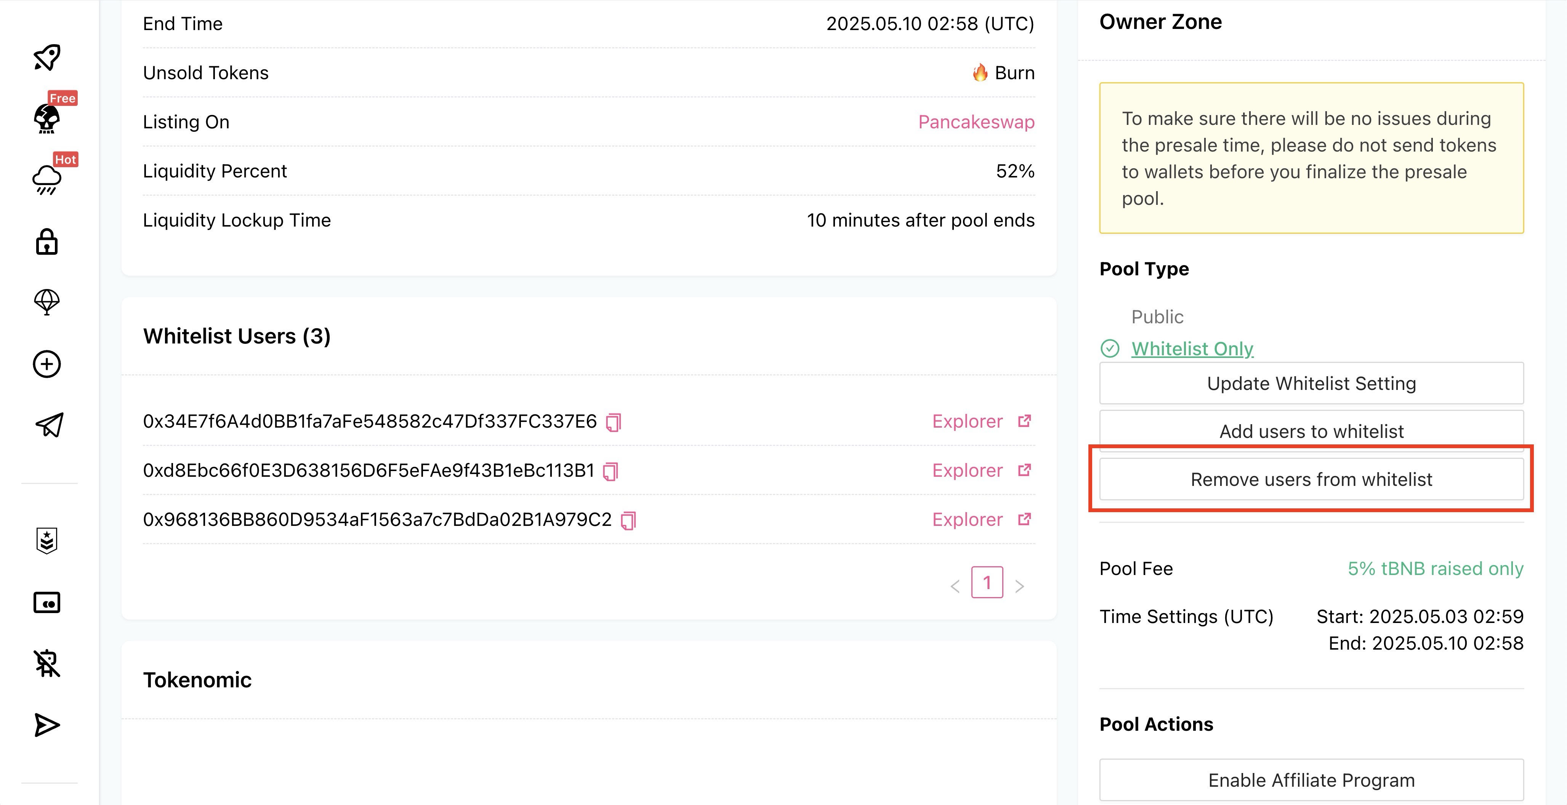Viewport: 1567px width, 805px height.
Task: Open the rocket launchpad sidebar icon
Action: (47, 58)
